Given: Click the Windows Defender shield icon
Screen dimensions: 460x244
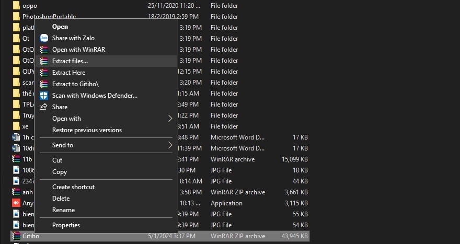Looking at the screenshot, I should [x=44, y=96].
